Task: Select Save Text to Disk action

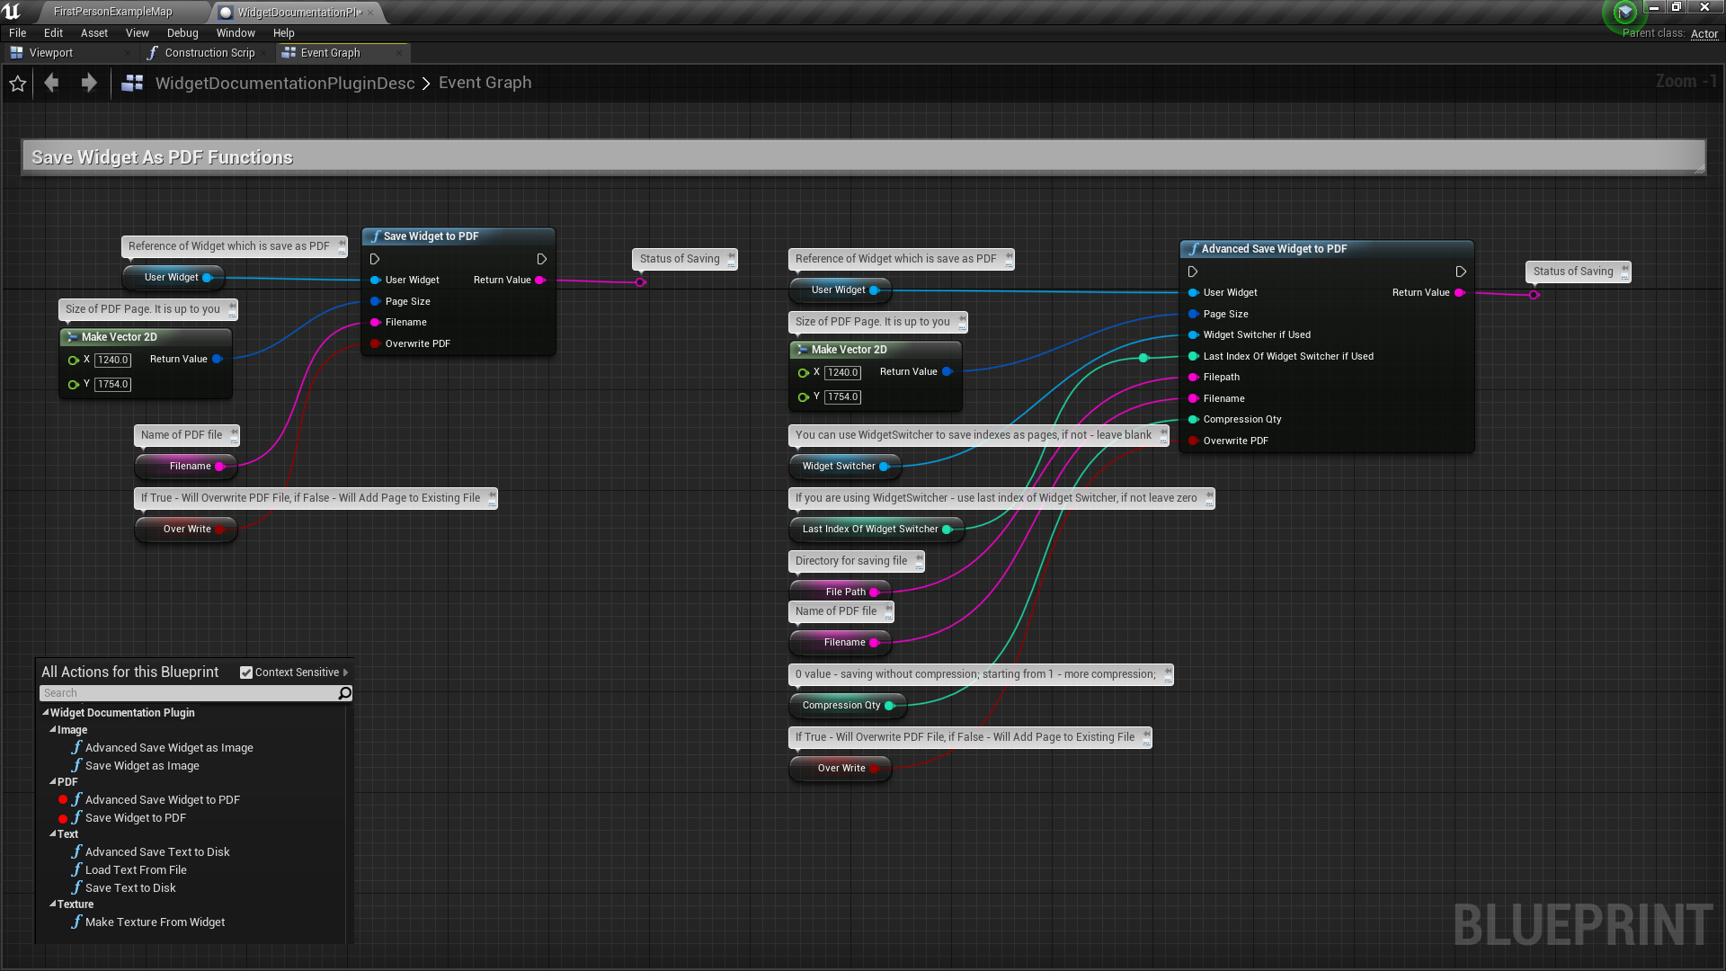Action: point(130,888)
